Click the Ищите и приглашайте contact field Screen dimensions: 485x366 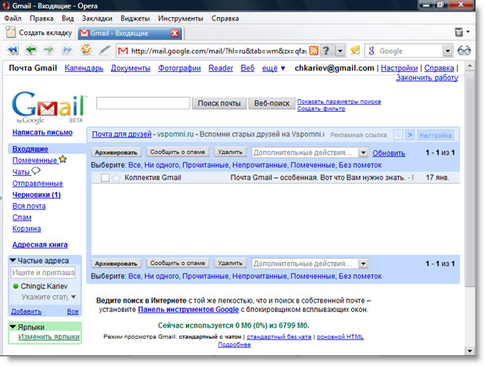[x=43, y=272]
